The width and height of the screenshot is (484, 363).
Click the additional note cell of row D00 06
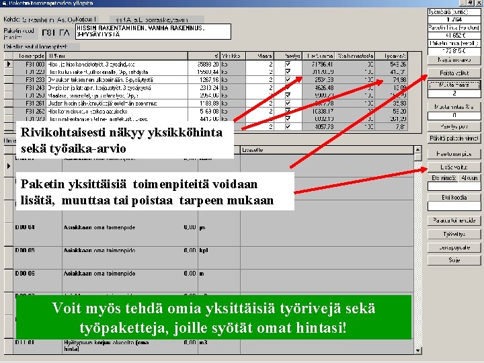point(327,280)
